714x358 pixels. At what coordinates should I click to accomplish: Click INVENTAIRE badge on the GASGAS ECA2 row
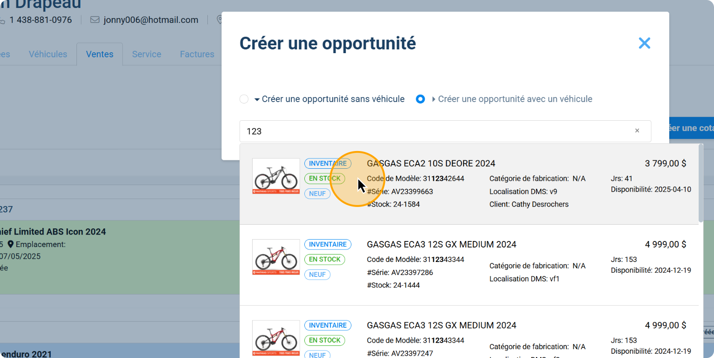pos(328,164)
